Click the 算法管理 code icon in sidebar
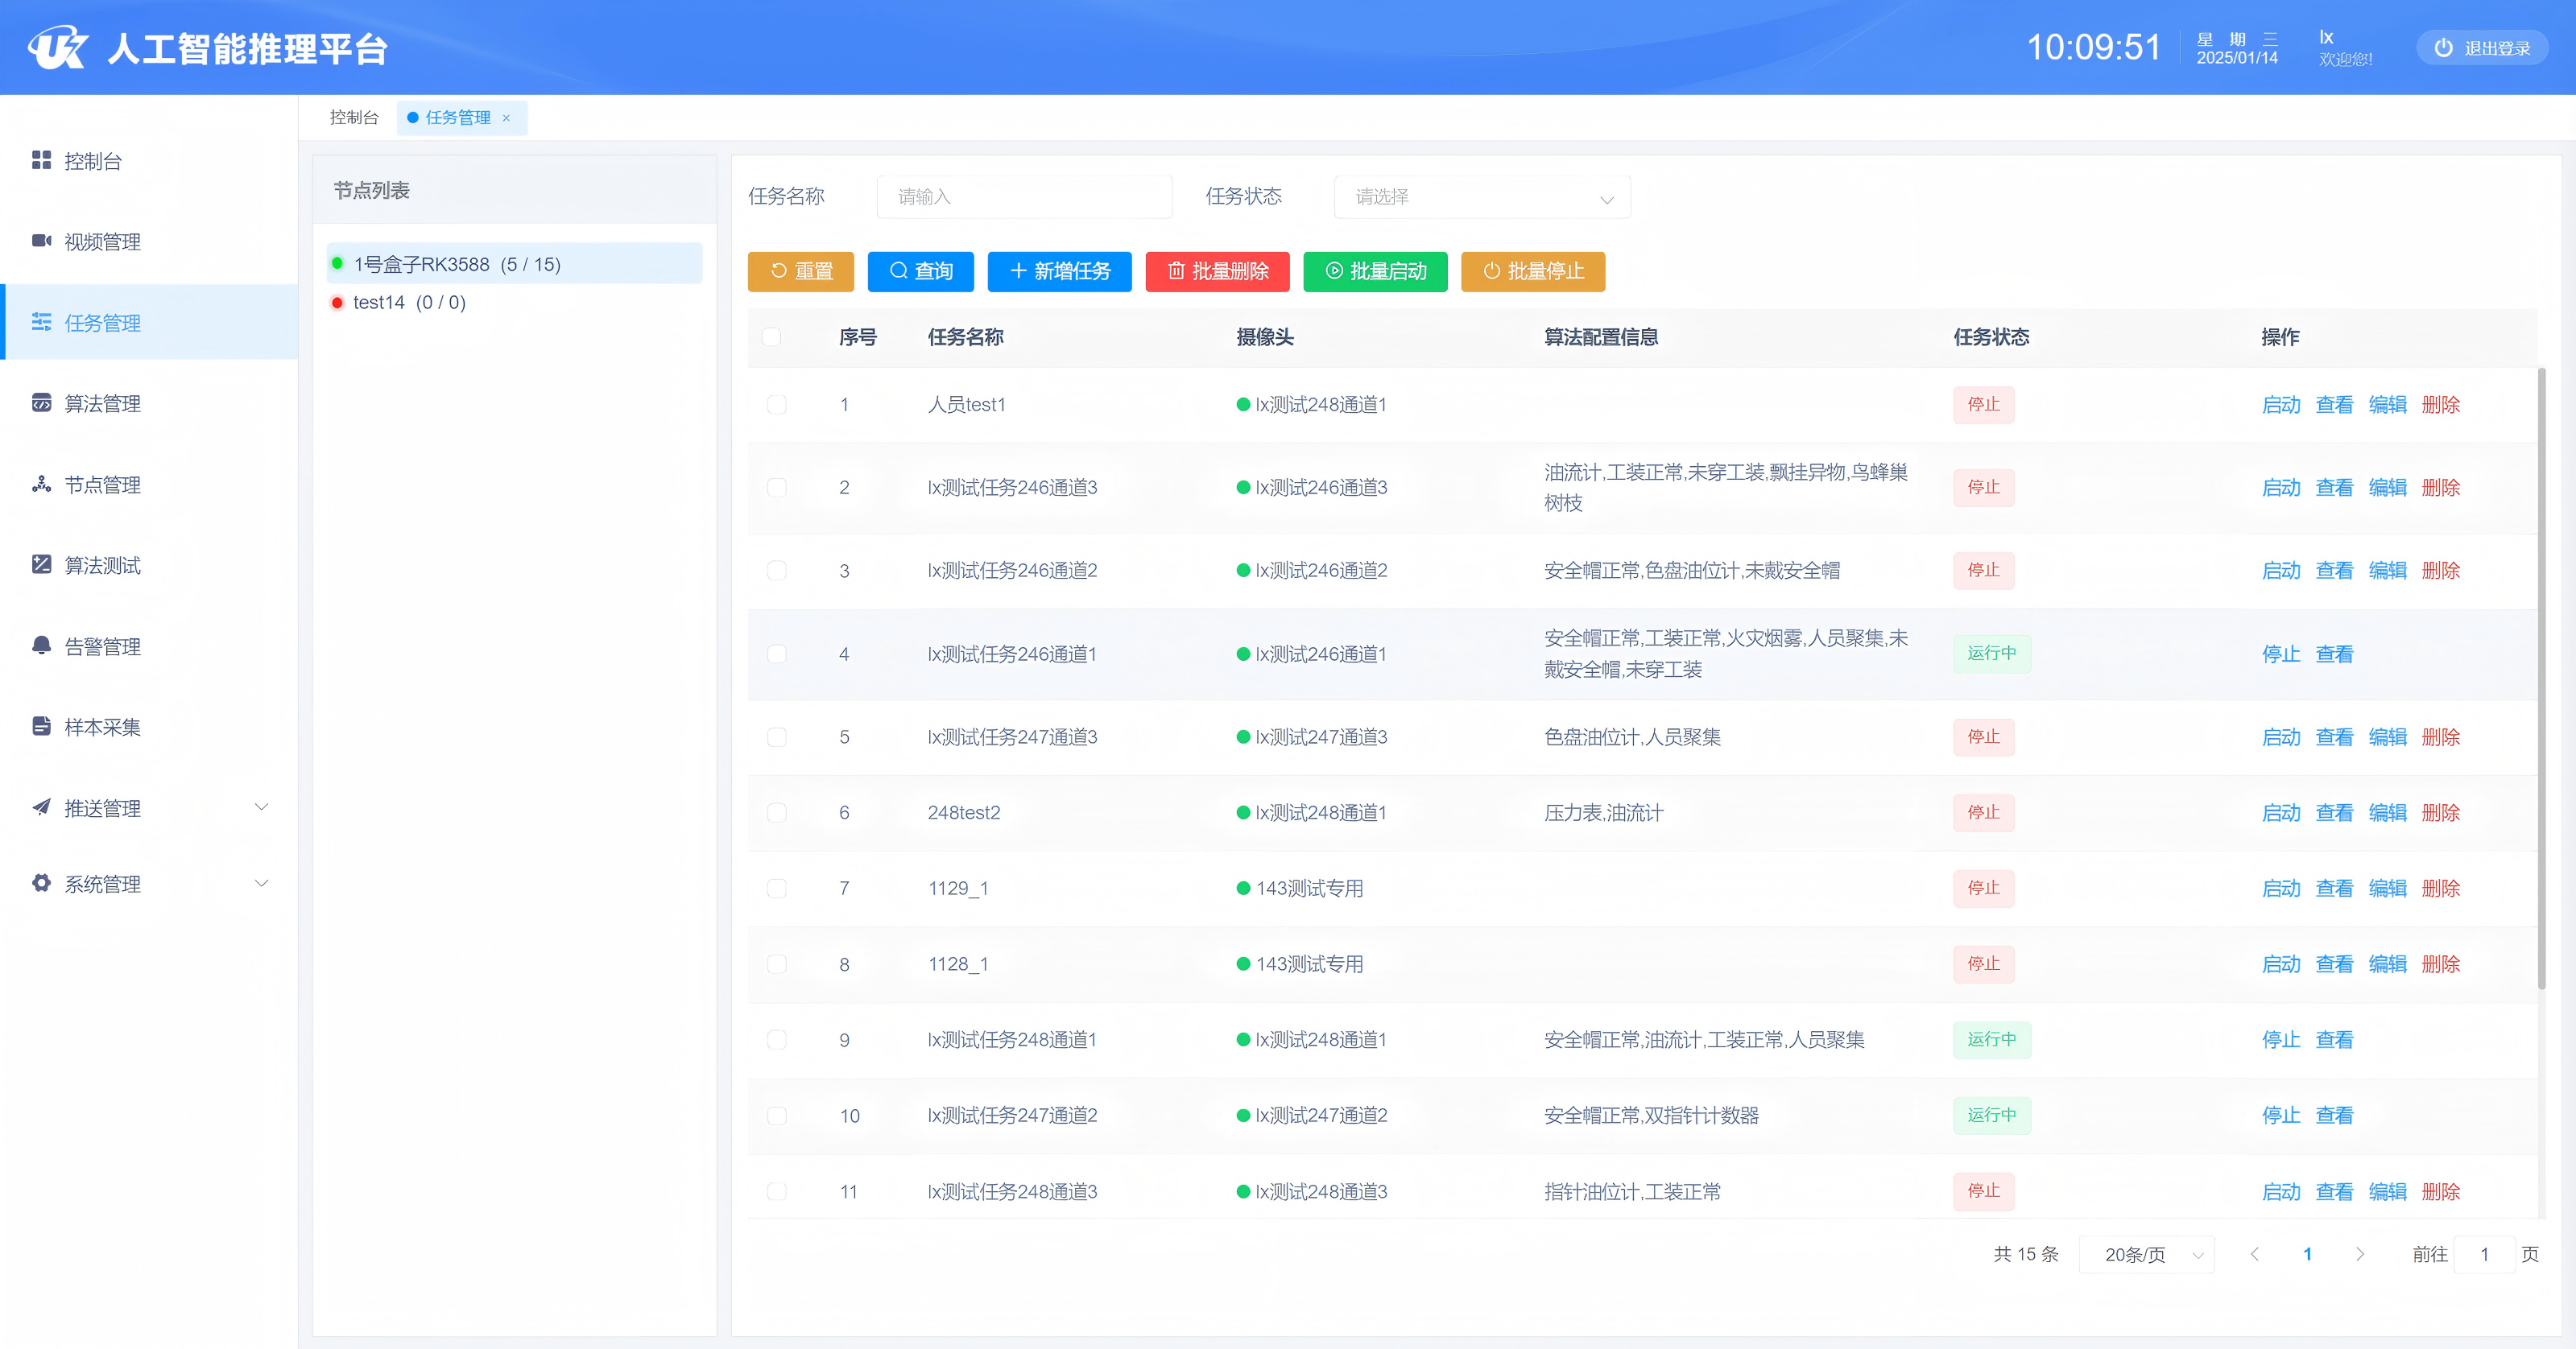 click(x=41, y=402)
